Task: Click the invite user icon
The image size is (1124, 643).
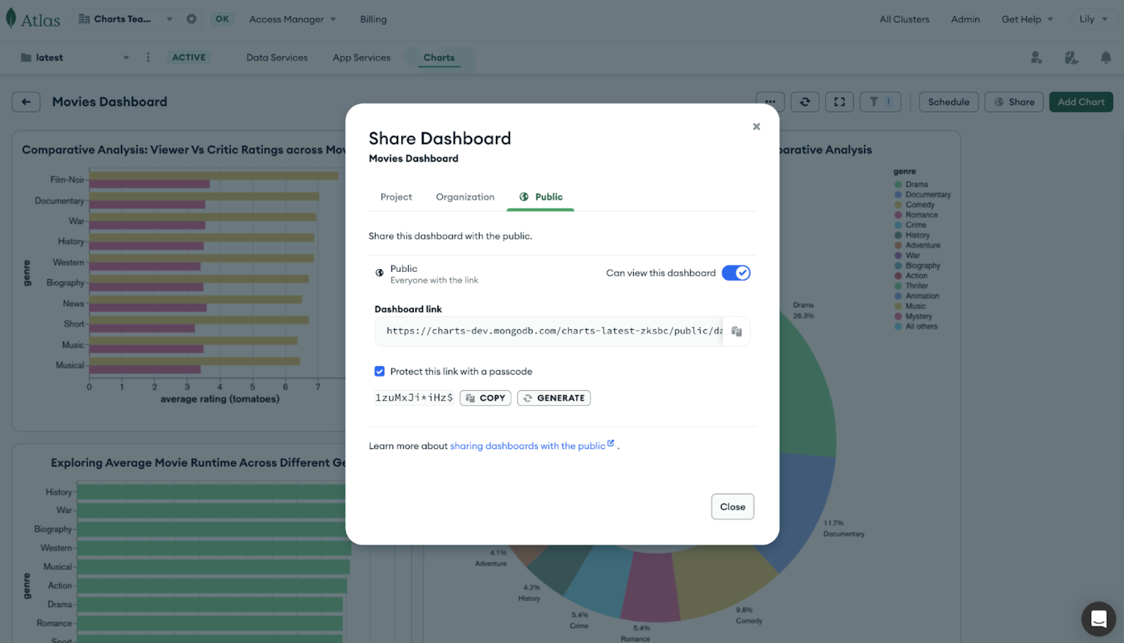Action: 1036,57
